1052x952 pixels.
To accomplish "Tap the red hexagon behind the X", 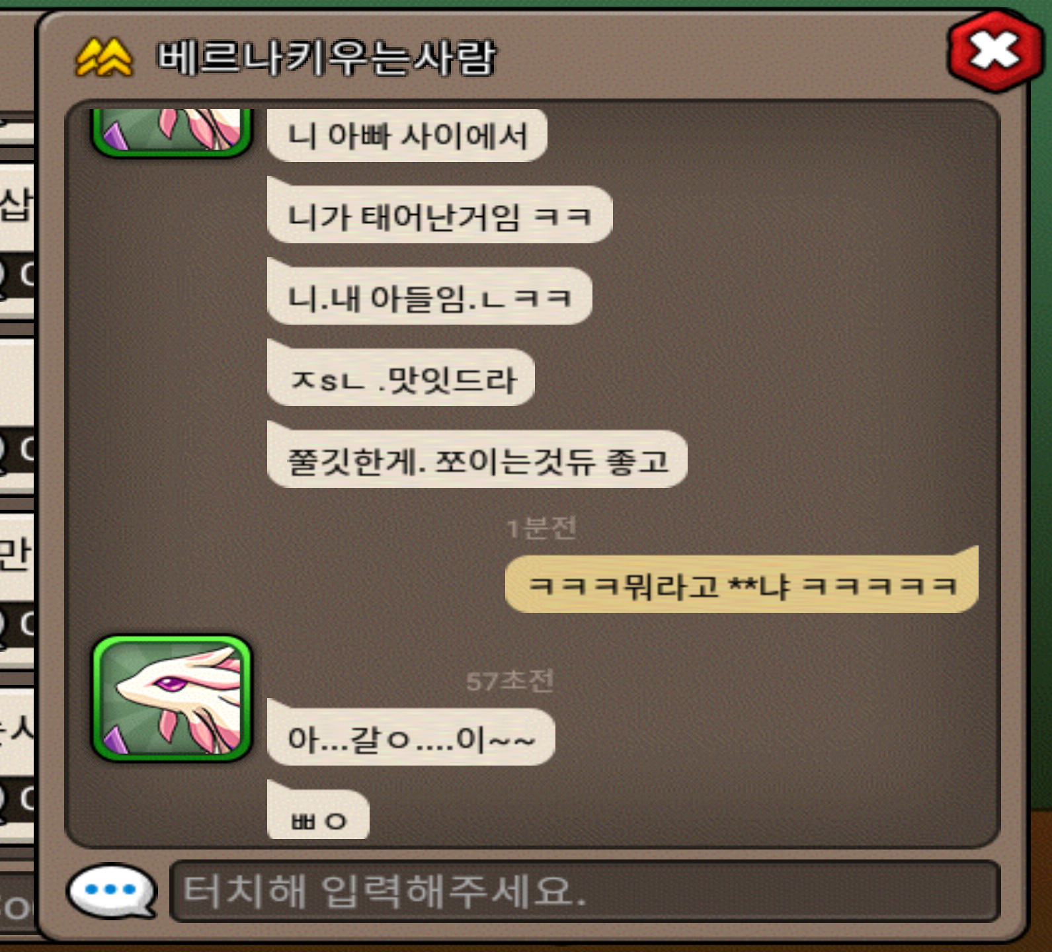I will [994, 50].
